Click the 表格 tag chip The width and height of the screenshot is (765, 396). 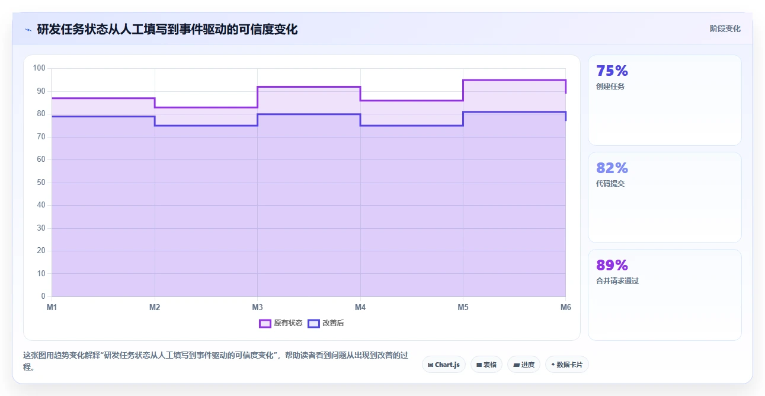486,365
